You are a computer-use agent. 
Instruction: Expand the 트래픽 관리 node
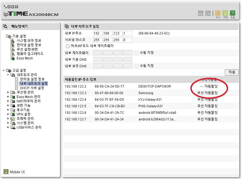click(8, 119)
